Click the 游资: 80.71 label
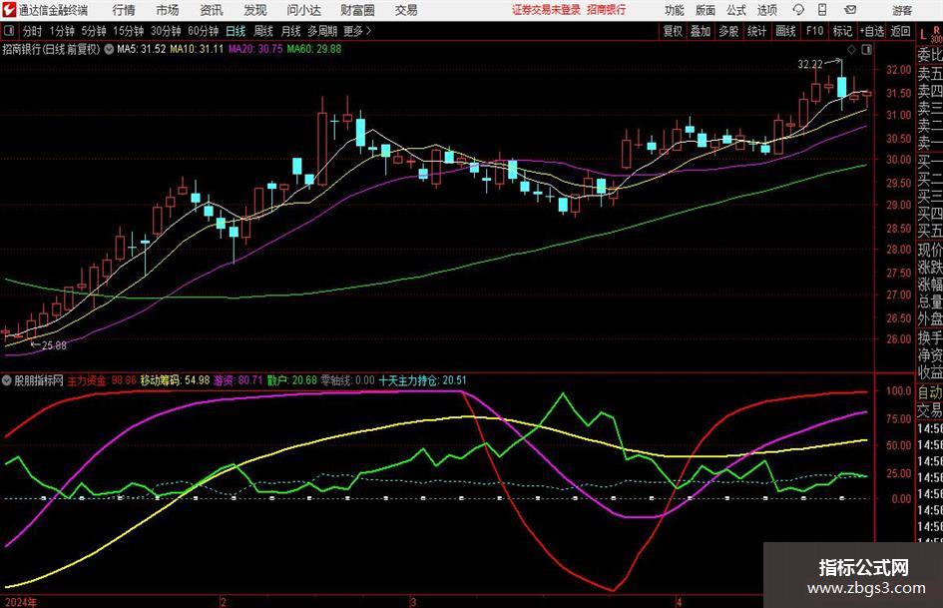Viewport: 943px width, 608px height. [238, 380]
